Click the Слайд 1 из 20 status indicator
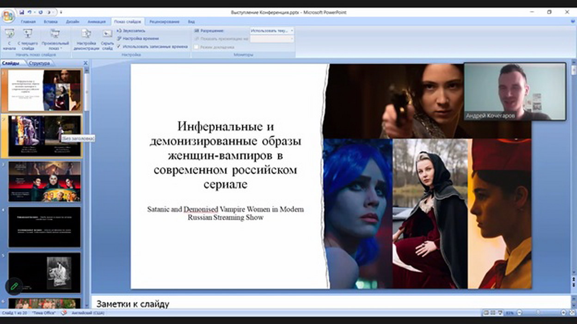This screenshot has height=324, width=577. click(x=15, y=313)
